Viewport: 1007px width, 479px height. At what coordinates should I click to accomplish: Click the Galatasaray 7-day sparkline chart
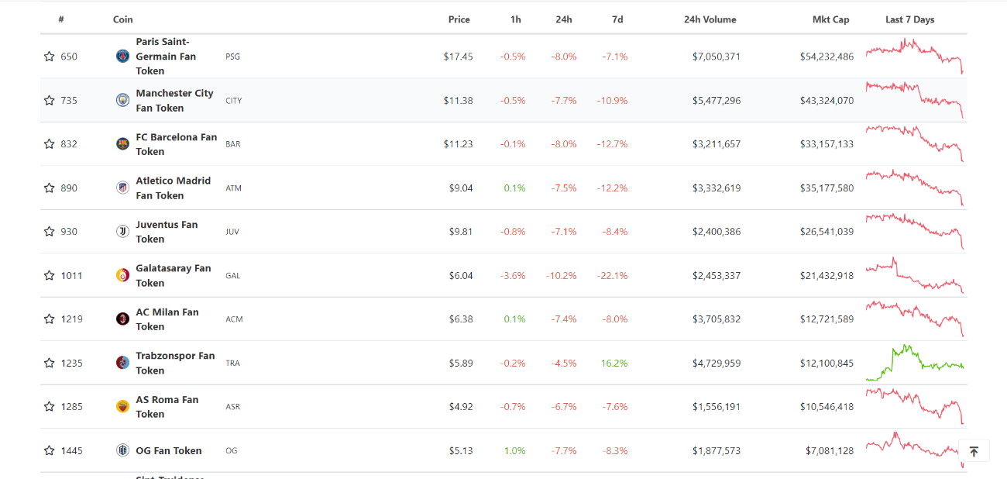[x=914, y=275]
